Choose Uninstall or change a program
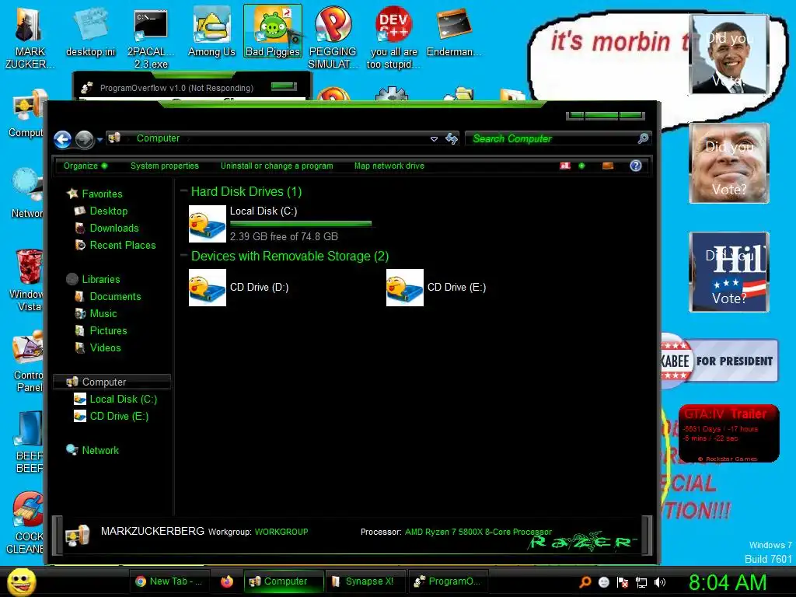 [x=277, y=166]
